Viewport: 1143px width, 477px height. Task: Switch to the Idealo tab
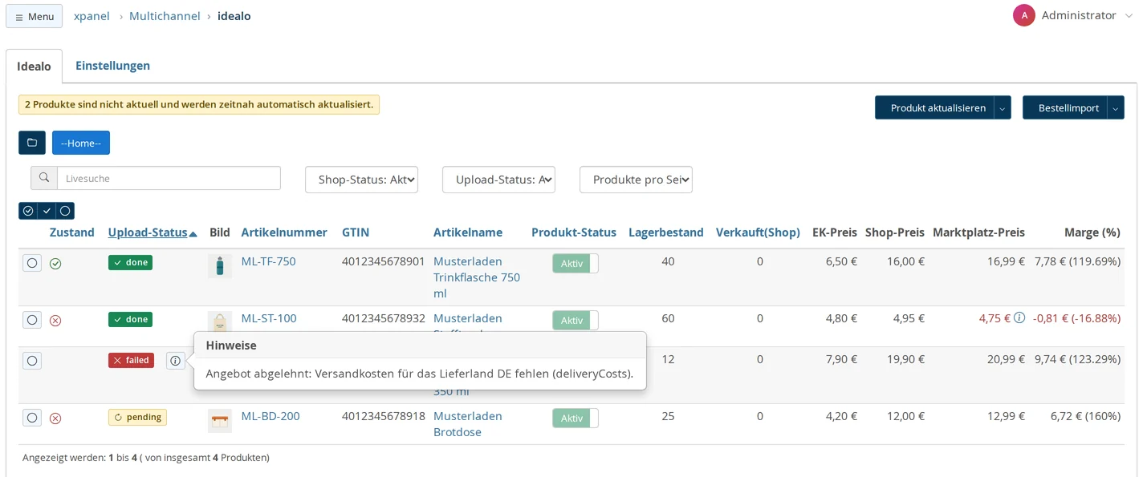tap(35, 67)
